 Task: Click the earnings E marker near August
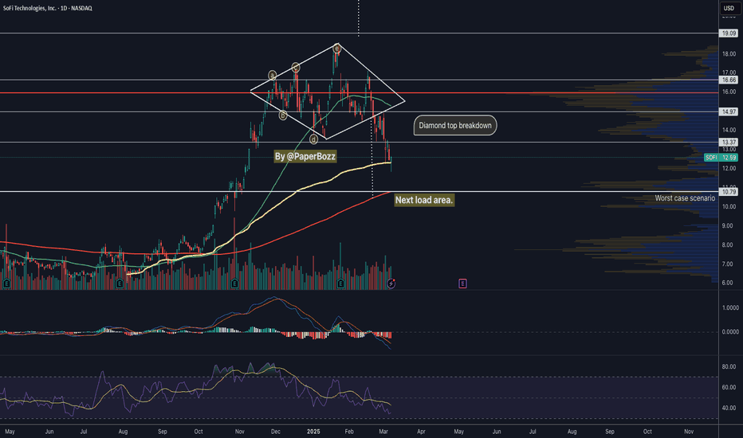coord(120,284)
